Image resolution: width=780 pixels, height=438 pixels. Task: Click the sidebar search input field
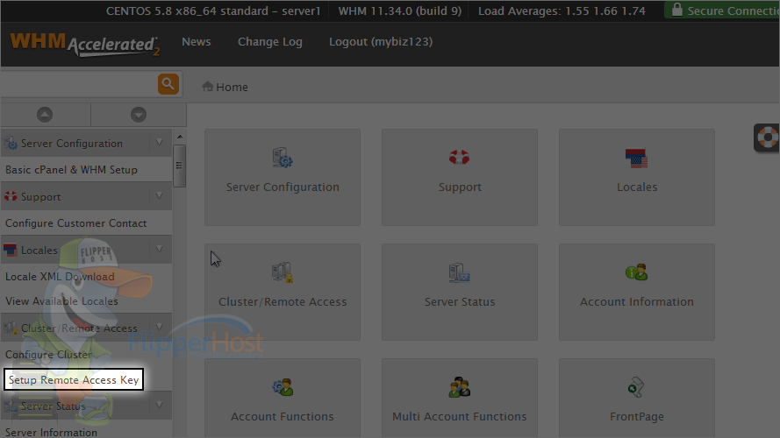pos(80,84)
